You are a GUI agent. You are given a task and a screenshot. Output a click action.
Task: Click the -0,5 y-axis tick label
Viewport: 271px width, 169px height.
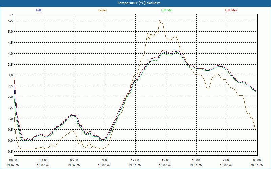10,151
